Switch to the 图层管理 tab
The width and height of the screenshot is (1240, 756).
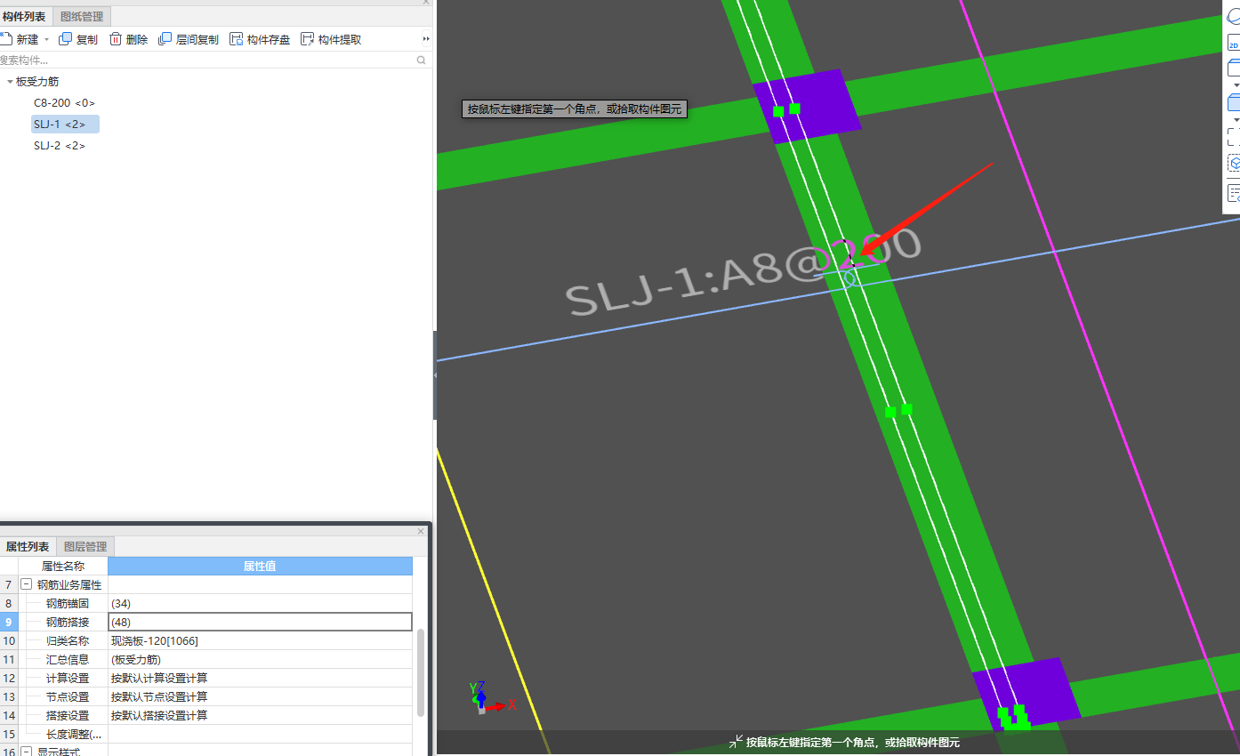tap(85, 546)
